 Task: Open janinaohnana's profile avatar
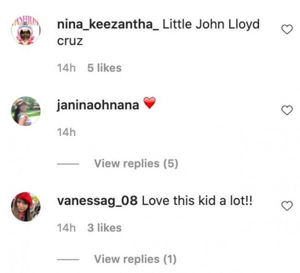25,110
